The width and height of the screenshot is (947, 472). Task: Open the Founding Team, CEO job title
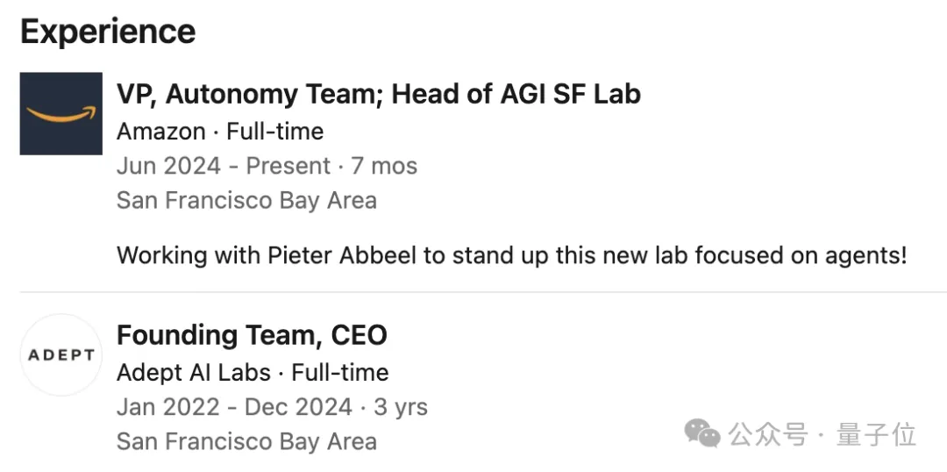tap(252, 335)
